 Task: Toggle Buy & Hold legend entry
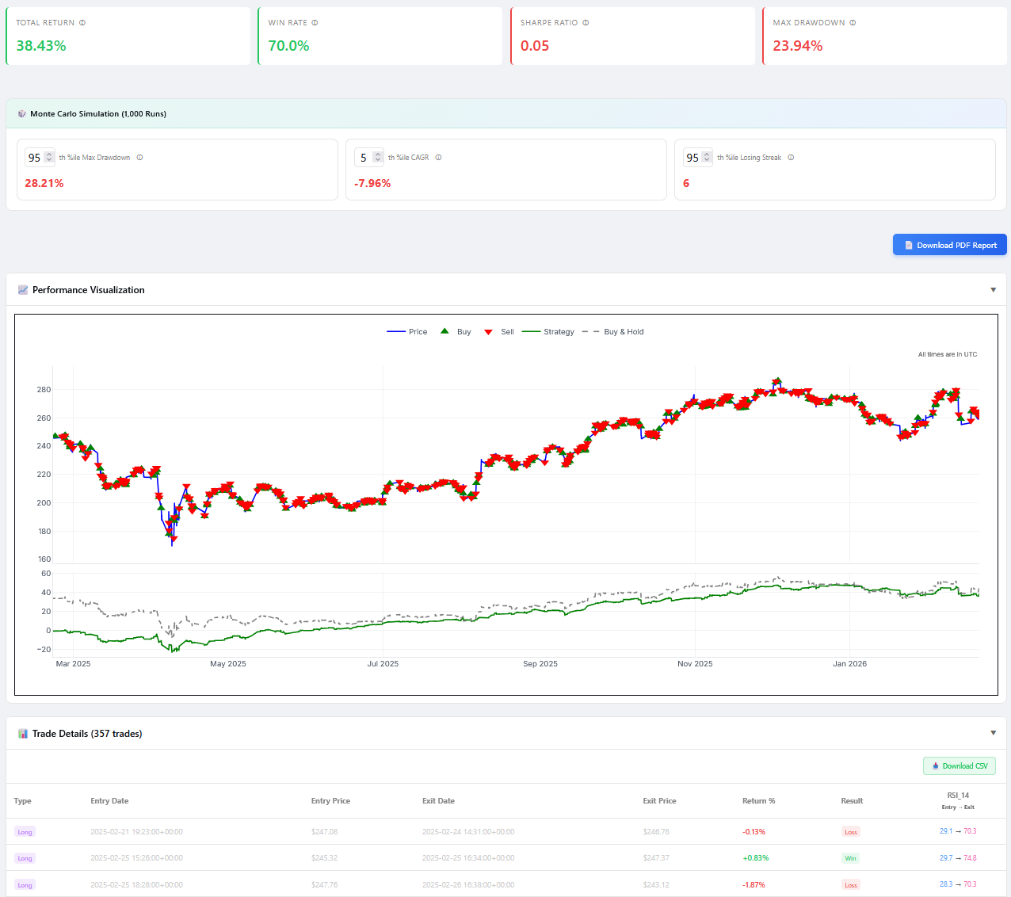tap(613, 332)
